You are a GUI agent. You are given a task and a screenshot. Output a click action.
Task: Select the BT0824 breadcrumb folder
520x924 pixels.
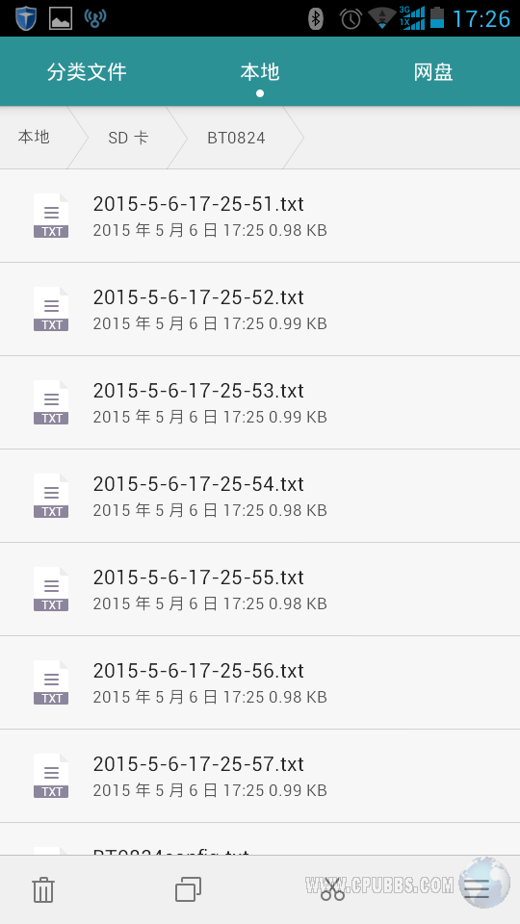coord(237,138)
